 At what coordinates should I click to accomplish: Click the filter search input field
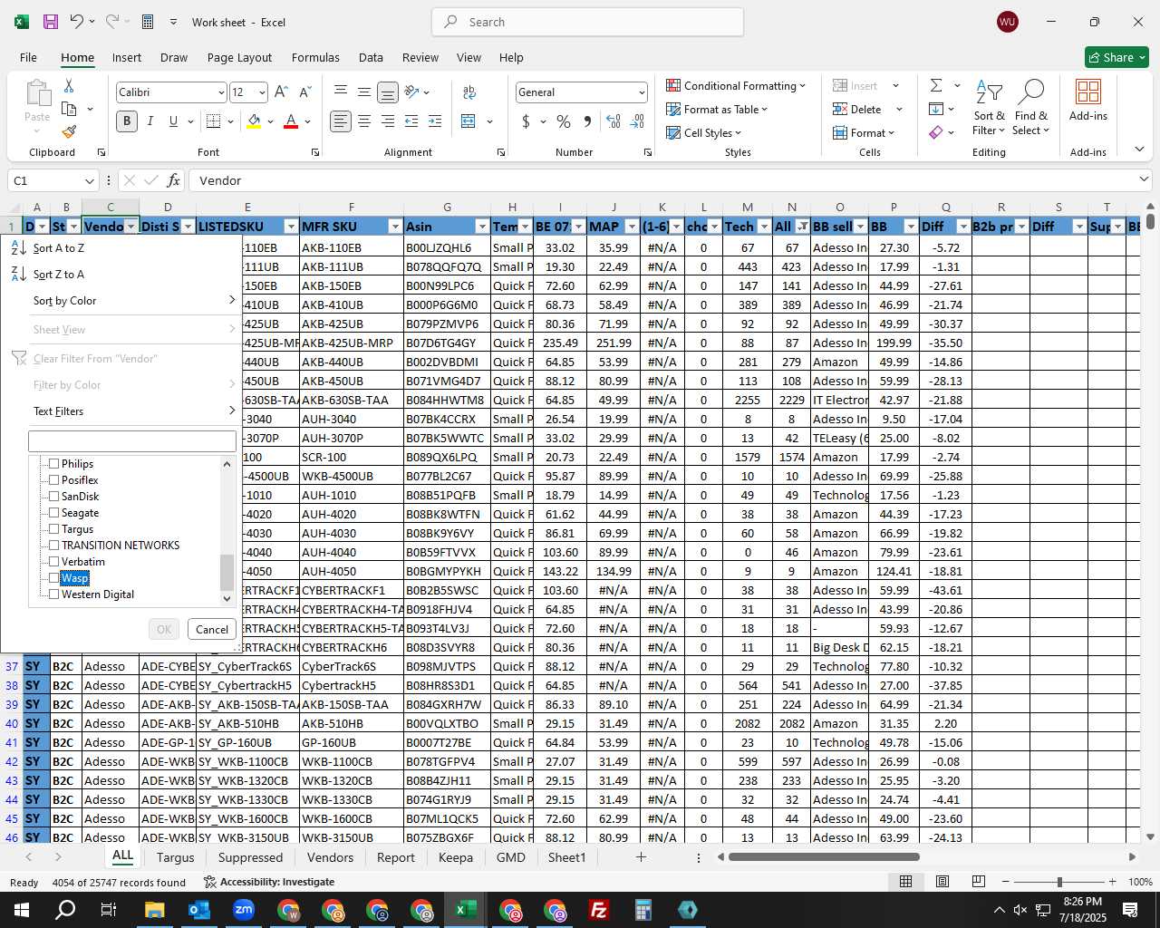(132, 441)
